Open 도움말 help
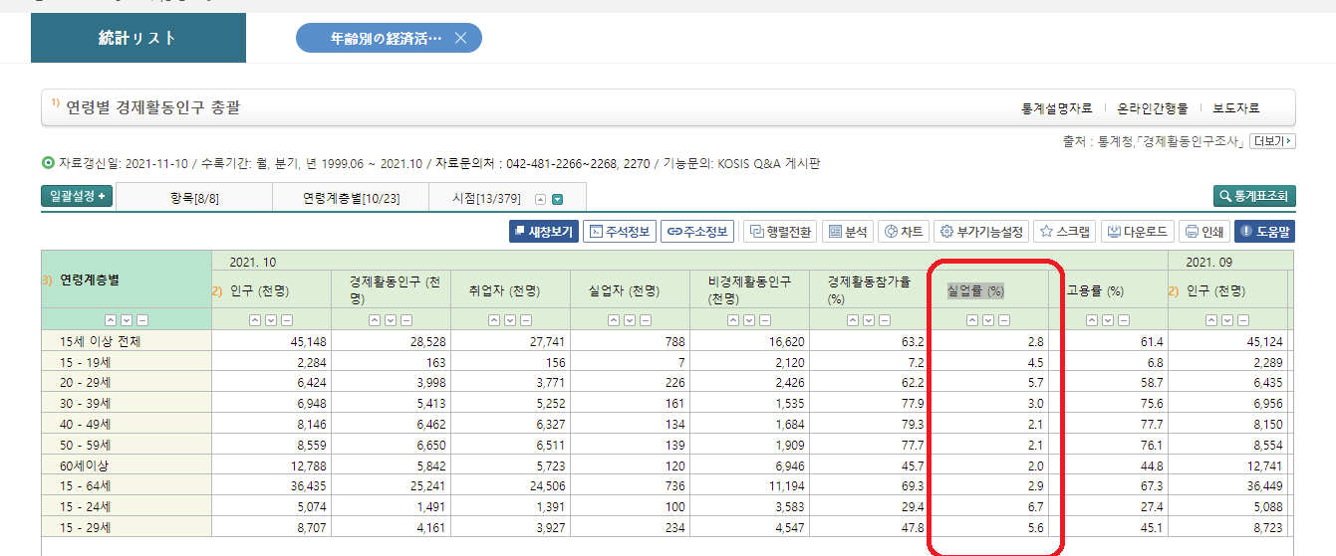The height and width of the screenshot is (556, 1336). click(1264, 232)
